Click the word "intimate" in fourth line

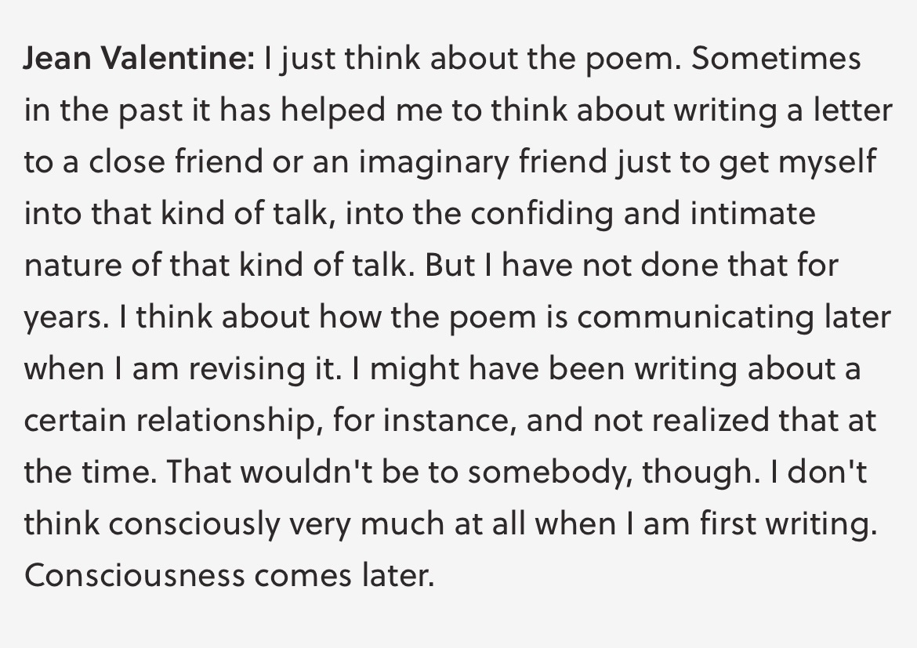pos(752,213)
